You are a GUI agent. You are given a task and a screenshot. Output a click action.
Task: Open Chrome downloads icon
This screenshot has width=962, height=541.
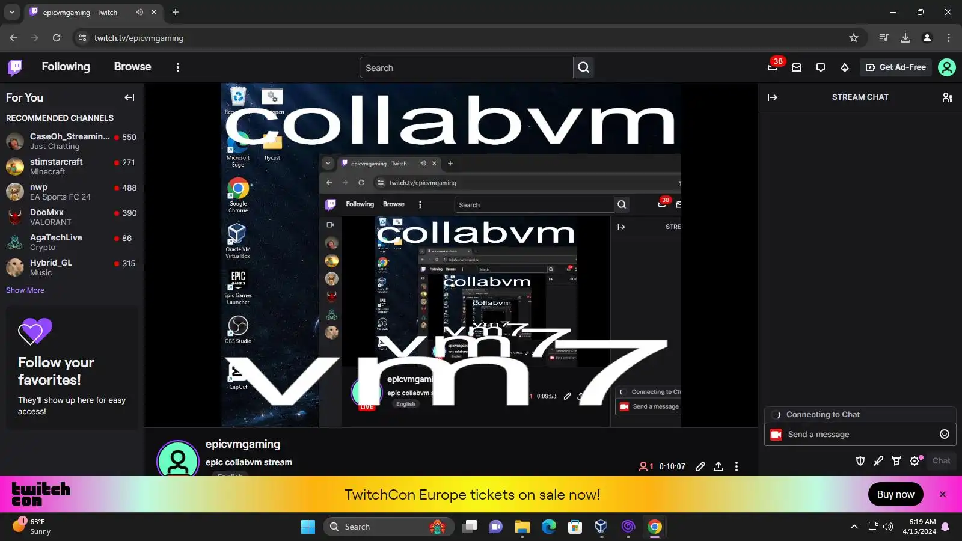[905, 38]
